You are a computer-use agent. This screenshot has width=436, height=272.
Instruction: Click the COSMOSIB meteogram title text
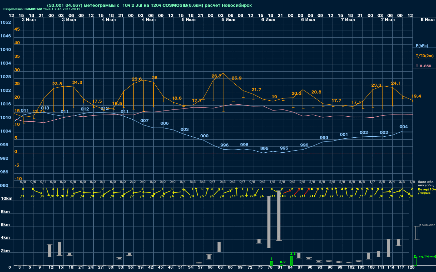[x=150, y=5]
